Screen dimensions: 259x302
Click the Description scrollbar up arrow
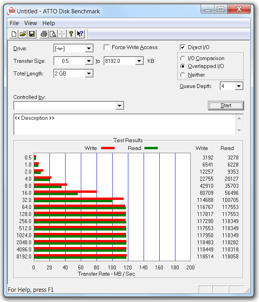pos(239,119)
